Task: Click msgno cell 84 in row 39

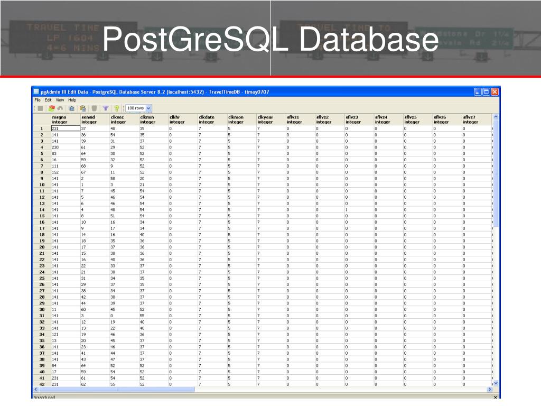Action: point(66,366)
